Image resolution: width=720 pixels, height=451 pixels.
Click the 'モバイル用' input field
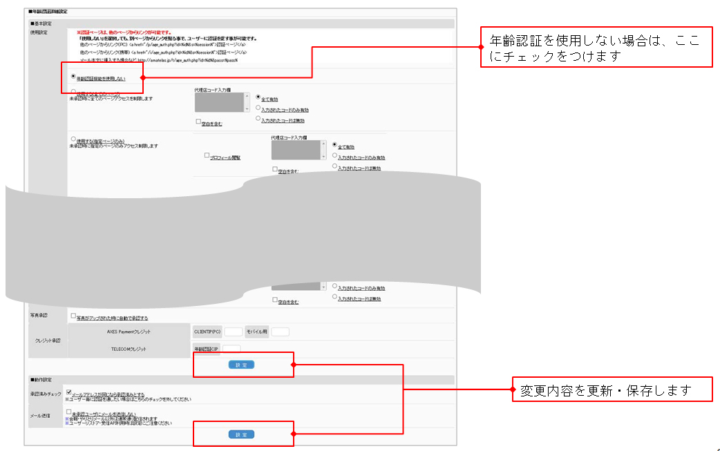pos(280,332)
